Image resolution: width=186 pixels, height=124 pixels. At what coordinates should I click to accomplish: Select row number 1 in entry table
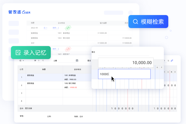(x=22, y=77)
